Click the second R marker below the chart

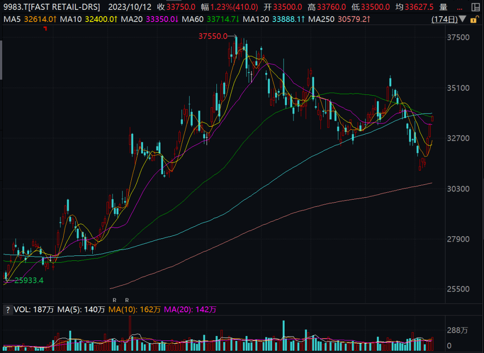pyautogui.click(x=127, y=300)
